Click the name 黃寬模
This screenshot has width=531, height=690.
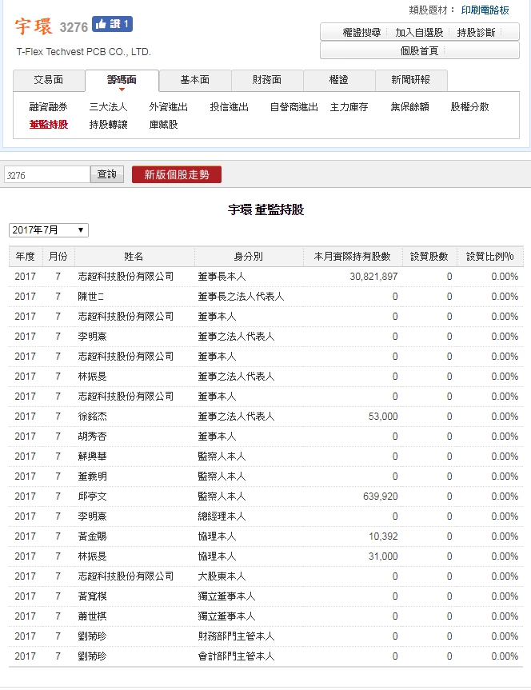pos(93,596)
